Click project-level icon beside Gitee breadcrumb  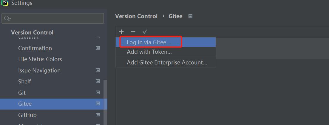click(x=190, y=16)
